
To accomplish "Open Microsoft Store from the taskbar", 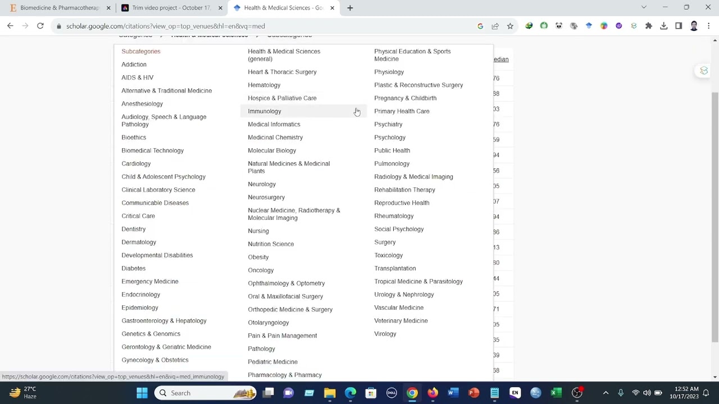I will coord(371,393).
